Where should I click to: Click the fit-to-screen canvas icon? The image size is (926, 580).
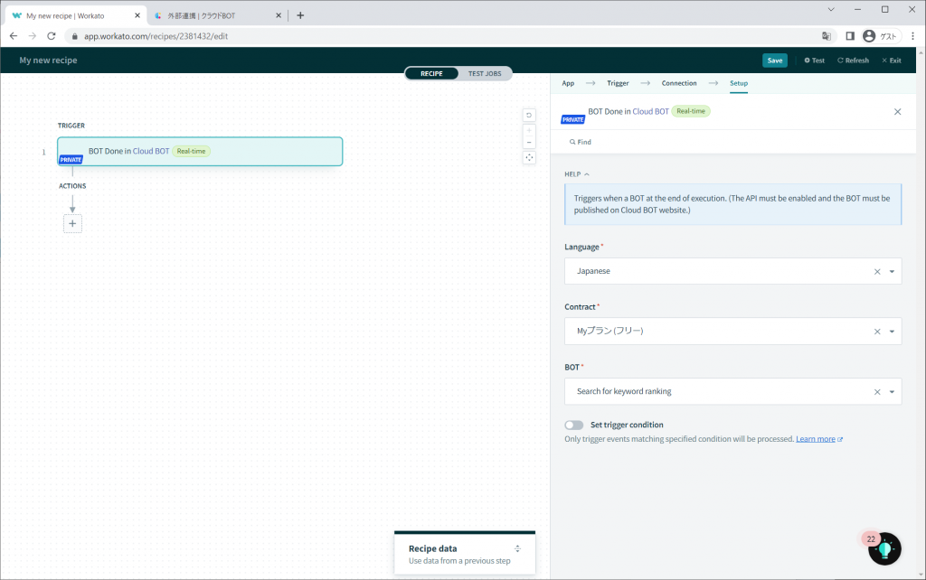pos(529,157)
